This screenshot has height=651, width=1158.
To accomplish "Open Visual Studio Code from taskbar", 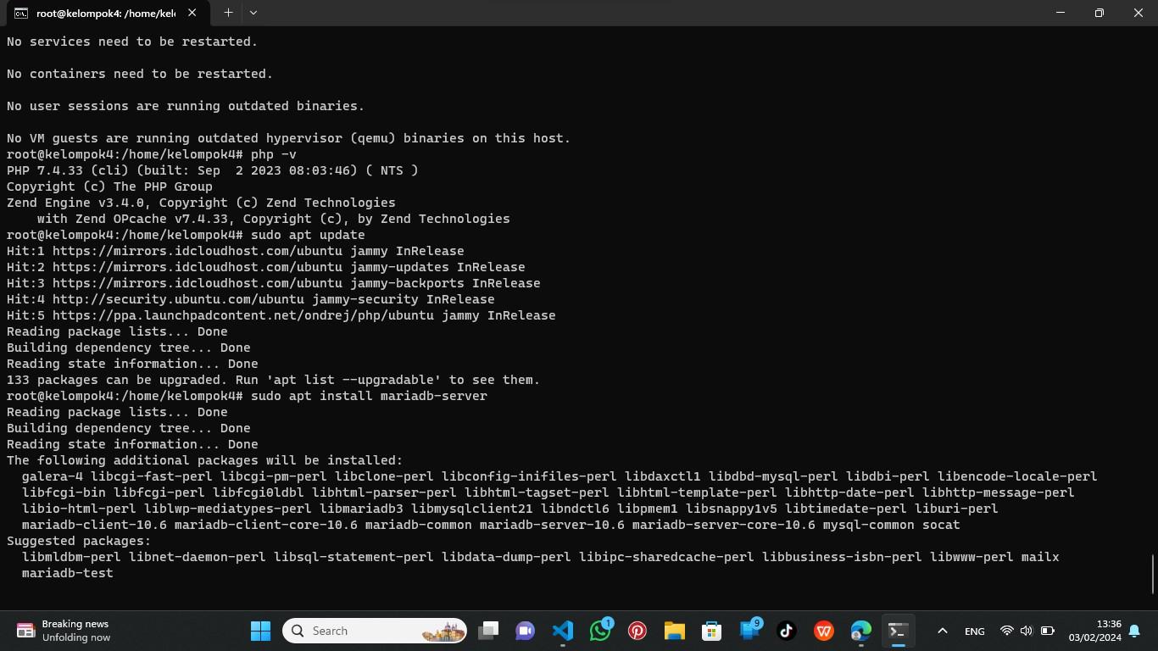I will click(563, 631).
